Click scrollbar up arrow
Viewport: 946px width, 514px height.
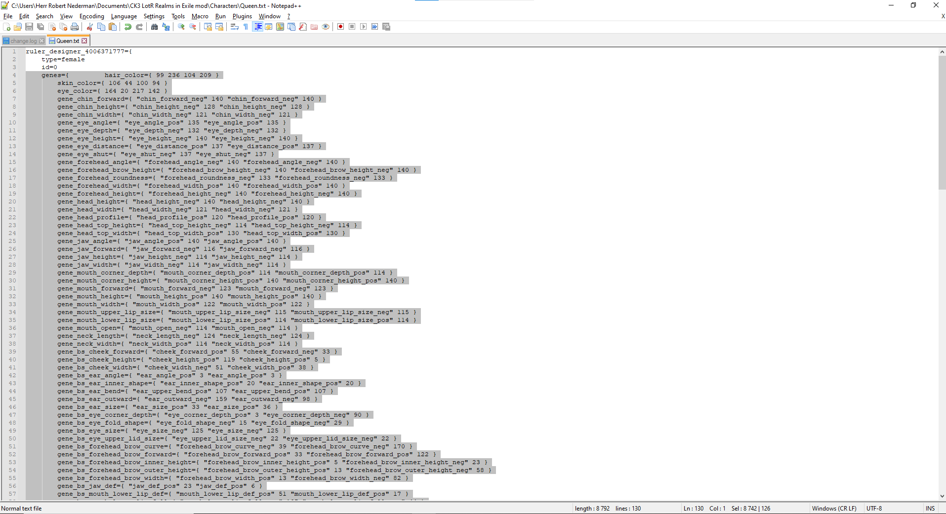pos(942,51)
